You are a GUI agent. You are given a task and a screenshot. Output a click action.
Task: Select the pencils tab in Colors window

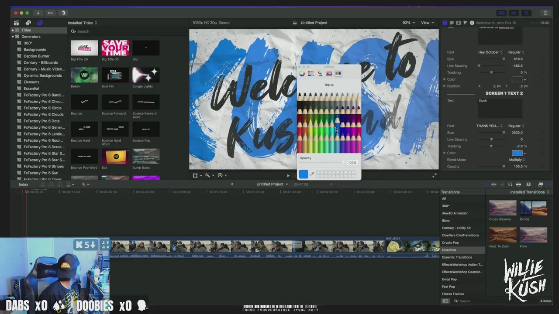338,74
